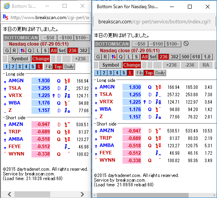This screenshot has height=198, width=217.
Task: Click the chart pattern icon on TSLA row in right window
Action: pos(158,94)
